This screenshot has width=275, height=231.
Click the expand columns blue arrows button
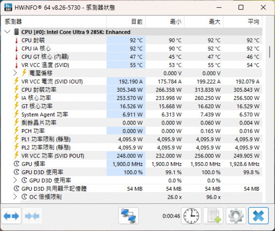tap(11, 216)
